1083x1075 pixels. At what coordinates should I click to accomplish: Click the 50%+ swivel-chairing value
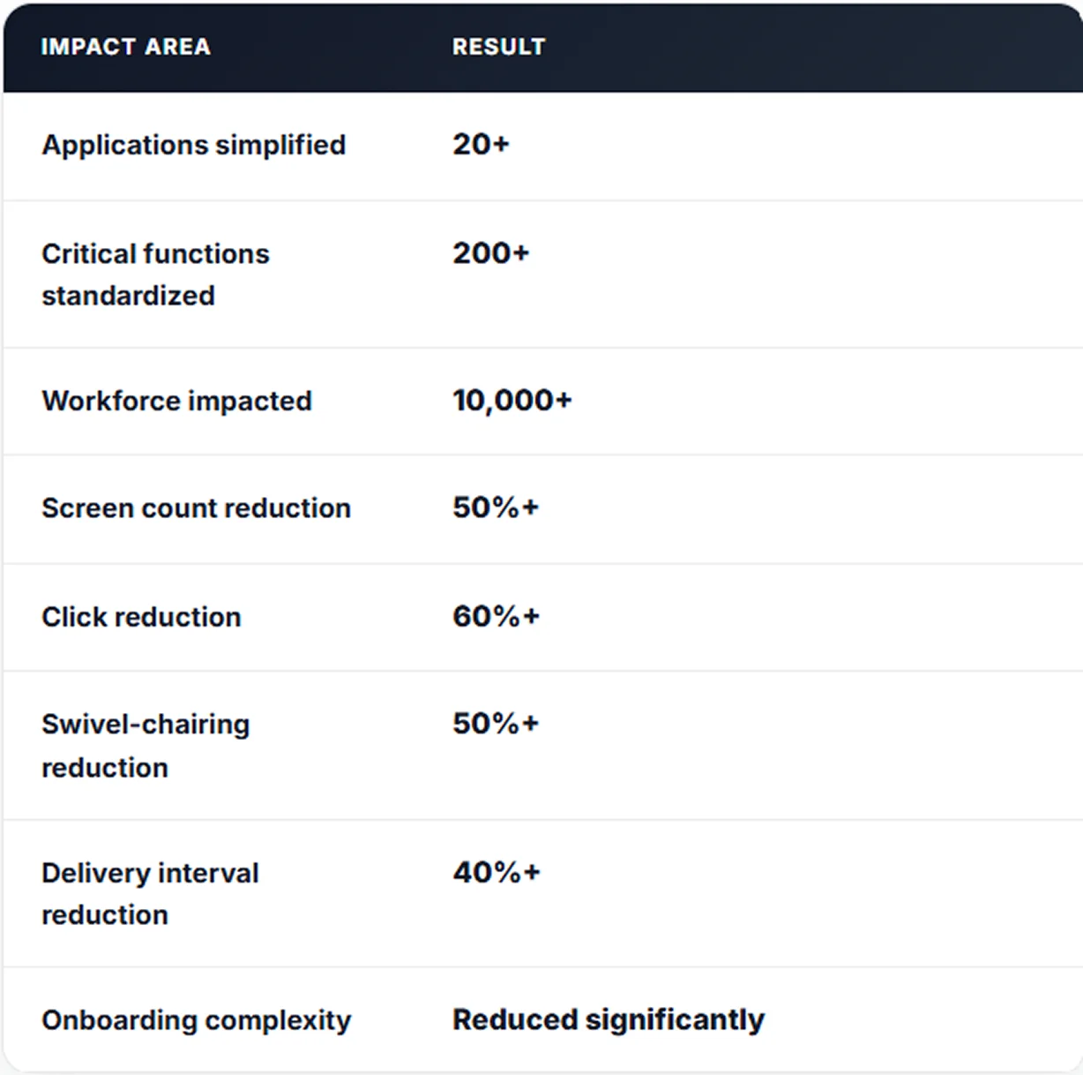click(495, 724)
